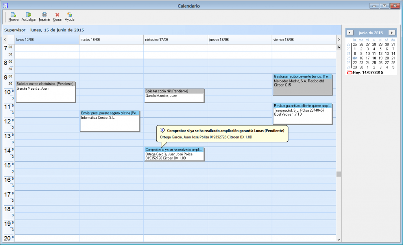The width and height of the screenshot is (403, 245).
Task: Click 'Hoy: 14/07/2015' today link
Action: [x=368, y=72]
